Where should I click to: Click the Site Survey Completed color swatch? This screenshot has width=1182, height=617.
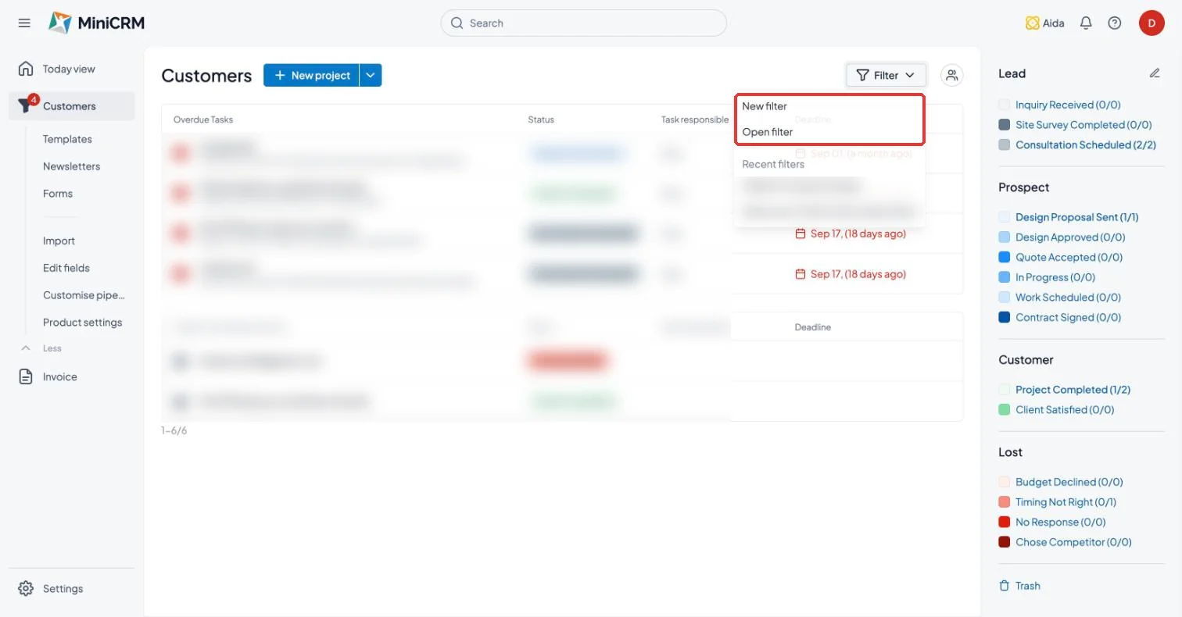click(x=1005, y=125)
